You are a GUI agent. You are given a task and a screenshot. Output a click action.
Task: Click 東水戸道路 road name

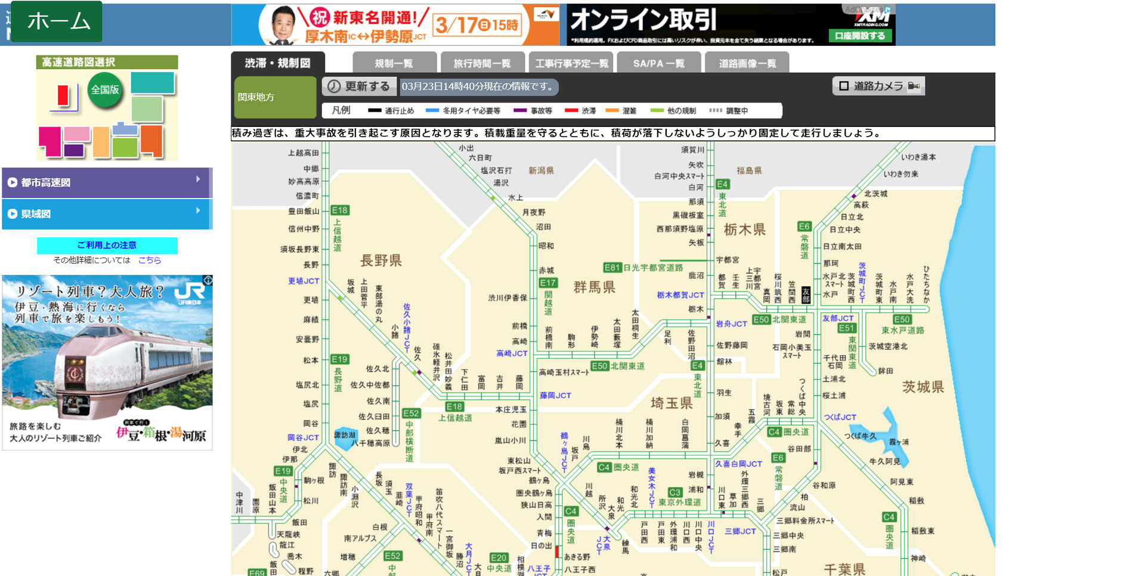(x=903, y=330)
